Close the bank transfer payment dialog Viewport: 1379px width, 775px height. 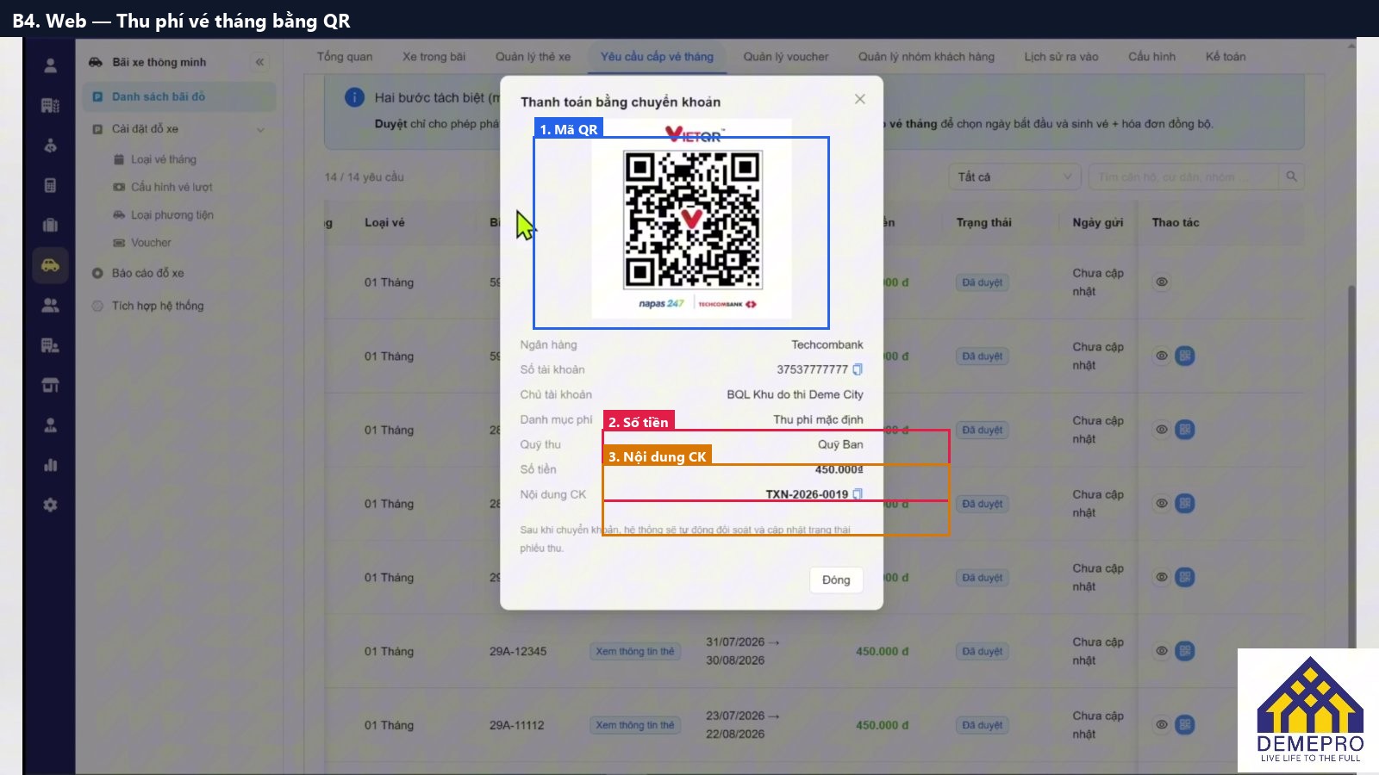click(859, 99)
